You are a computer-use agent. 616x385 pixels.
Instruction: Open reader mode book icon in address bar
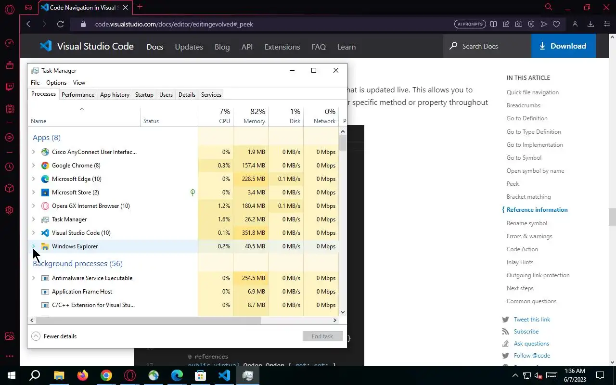tap(493, 24)
